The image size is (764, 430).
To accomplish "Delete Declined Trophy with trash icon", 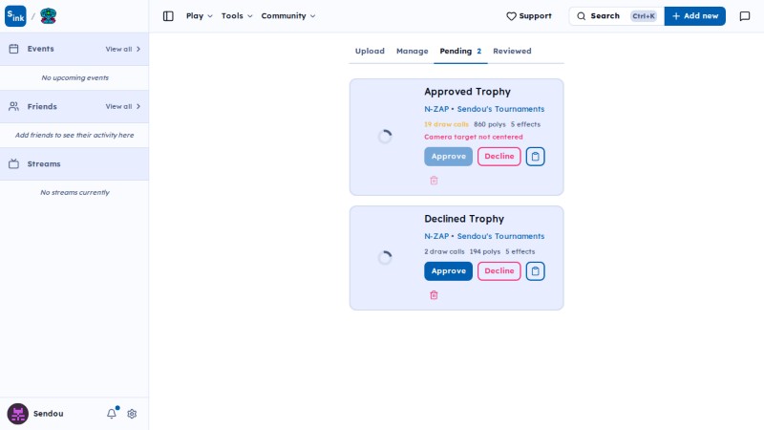I will point(434,295).
